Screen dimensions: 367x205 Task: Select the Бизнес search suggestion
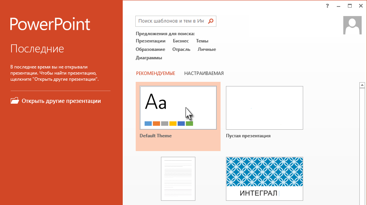tap(181, 41)
